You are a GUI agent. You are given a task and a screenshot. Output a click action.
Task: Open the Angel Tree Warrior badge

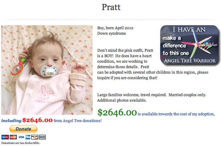pyautogui.click(x=190, y=45)
